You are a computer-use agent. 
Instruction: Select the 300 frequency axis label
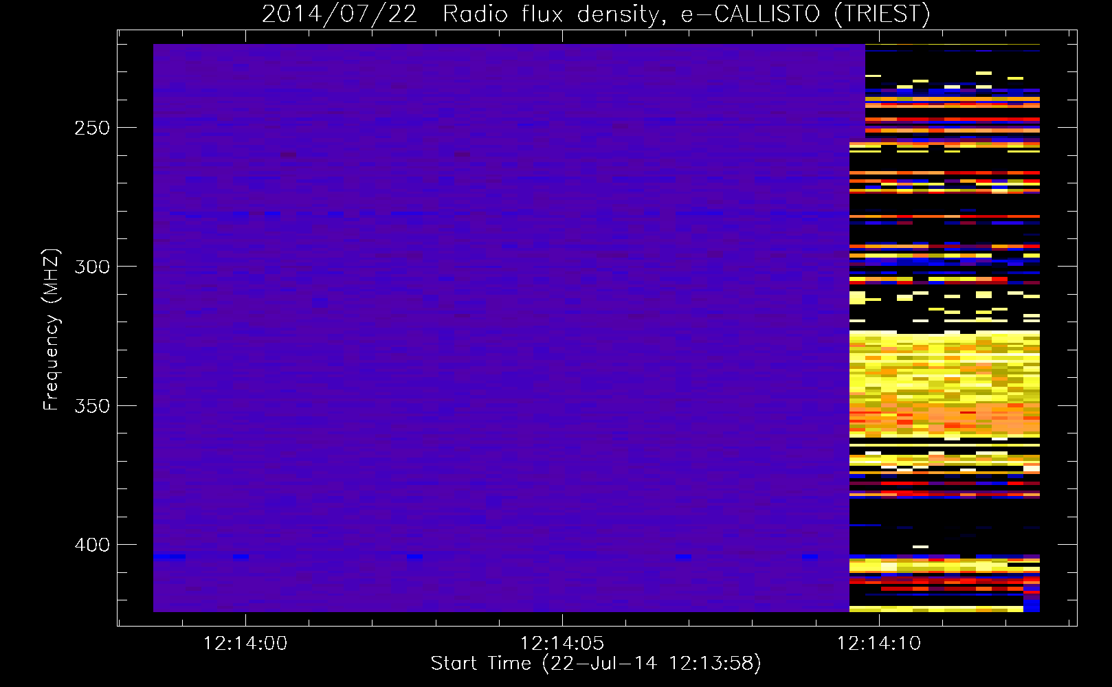92,267
